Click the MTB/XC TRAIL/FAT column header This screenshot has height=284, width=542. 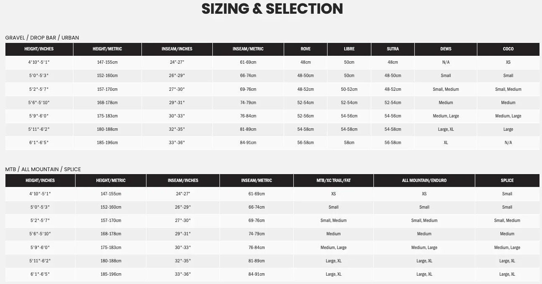(x=333, y=181)
